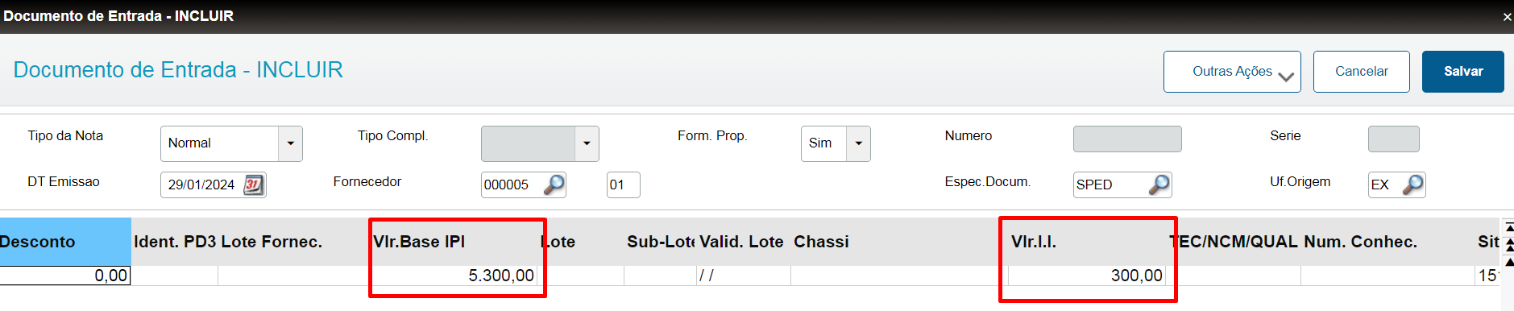1514x311 pixels.
Task: Close the Documento de Entrada window
Action: click(x=1507, y=16)
